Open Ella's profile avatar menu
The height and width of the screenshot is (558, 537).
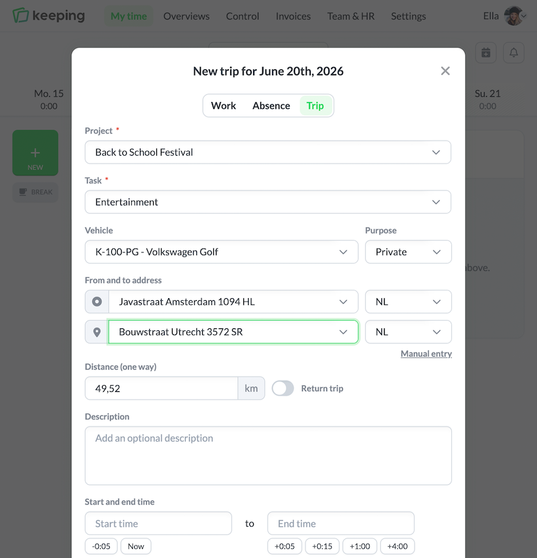[x=514, y=16]
